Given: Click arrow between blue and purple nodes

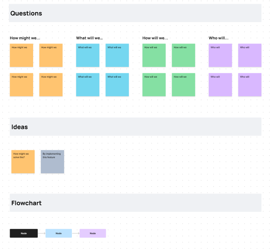Looking at the screenshot, I should pos(76,233).
